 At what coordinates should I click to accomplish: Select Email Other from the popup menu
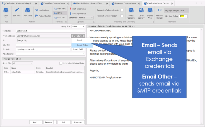coord(83,45)
